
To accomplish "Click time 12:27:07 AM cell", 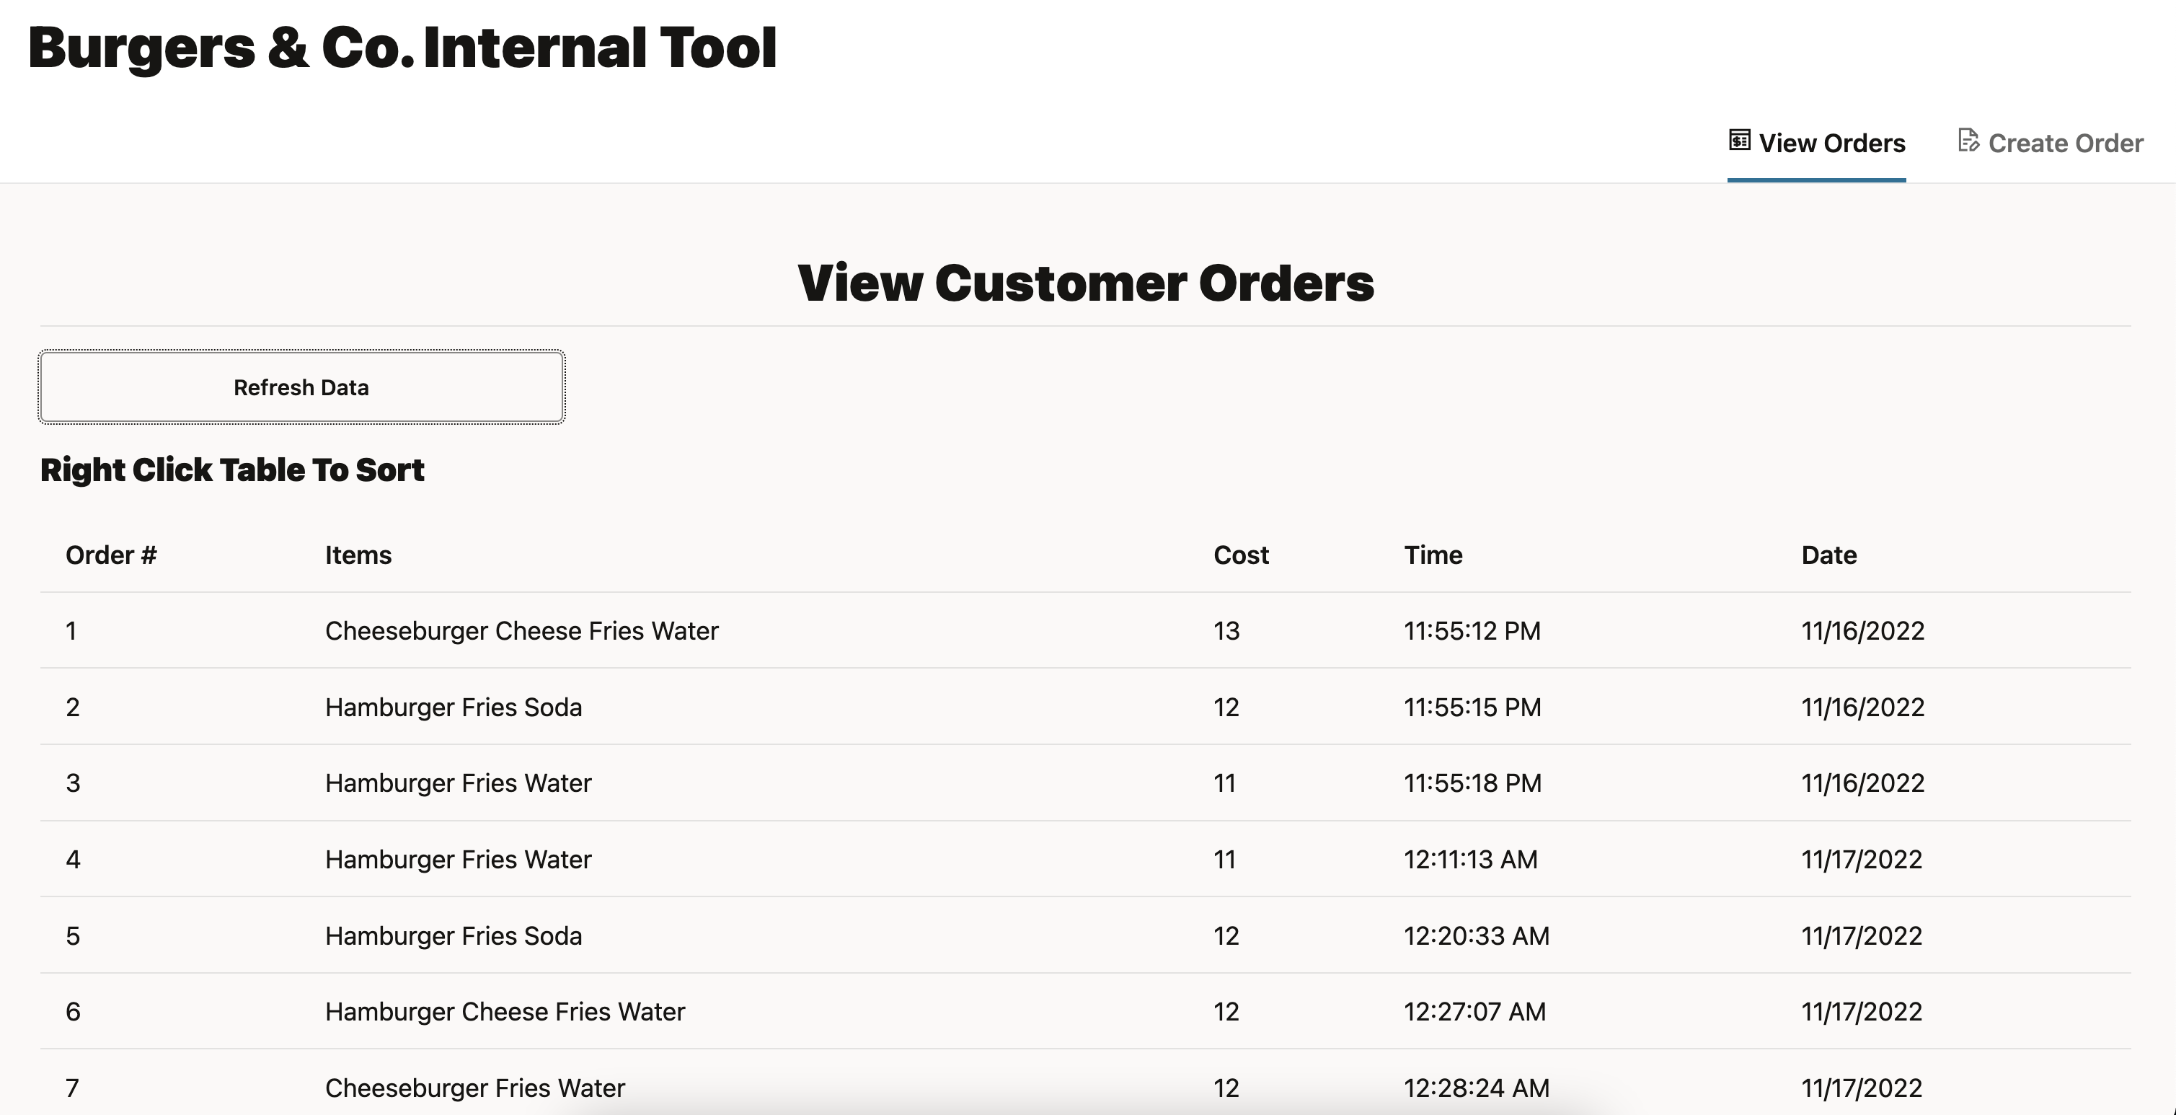I will (1475, 1012).
